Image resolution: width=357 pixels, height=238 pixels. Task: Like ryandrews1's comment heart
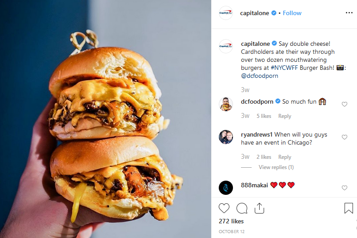[344, 137]
